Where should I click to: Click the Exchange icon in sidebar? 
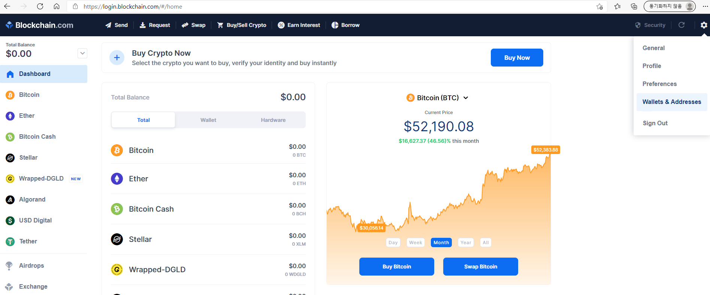click(9, 287)
